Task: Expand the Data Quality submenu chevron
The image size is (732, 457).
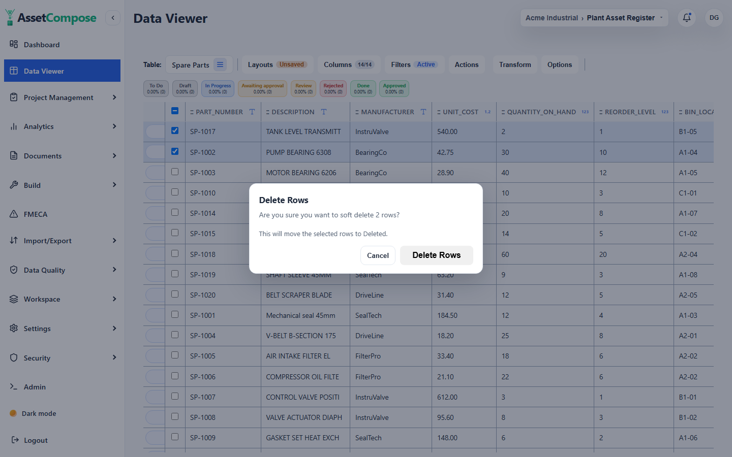Action: click(114, 270)
